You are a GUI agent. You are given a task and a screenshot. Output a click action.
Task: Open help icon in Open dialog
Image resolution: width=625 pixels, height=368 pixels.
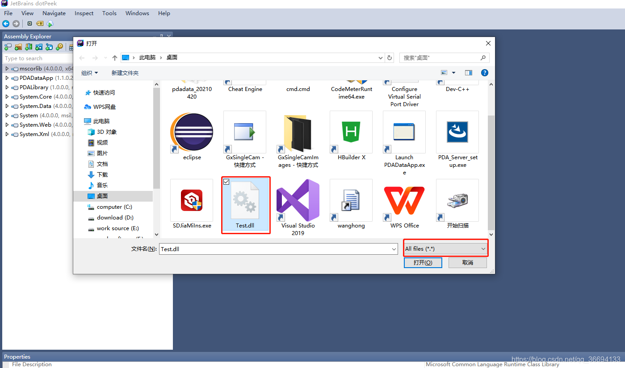point(484,73)
